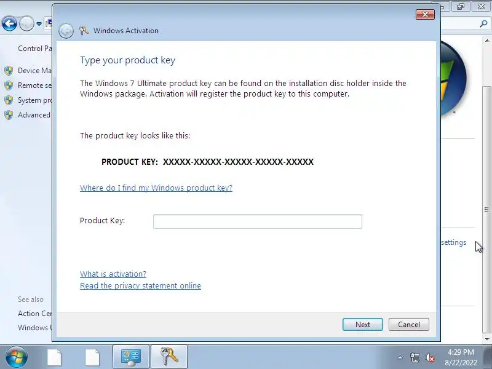
Task: Open the first blank document taskbar icon
Action: point(54,357)
